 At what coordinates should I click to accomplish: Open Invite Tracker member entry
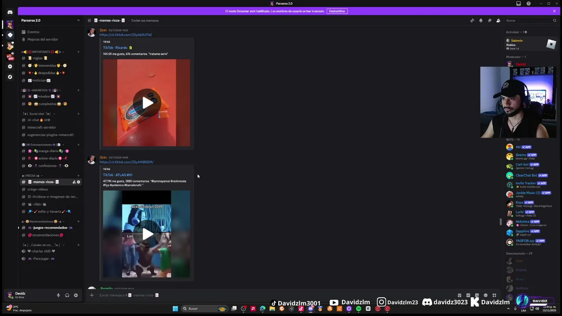(x=530, y=185)
